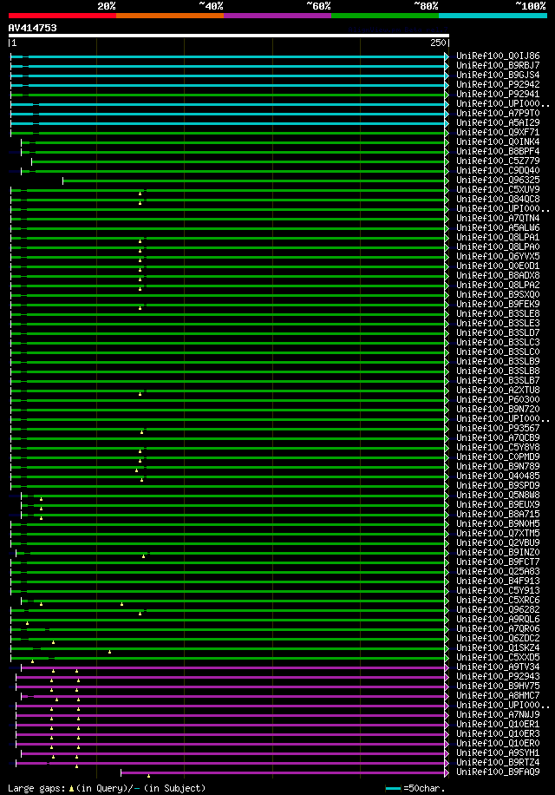Click the purple ~60% identity legend segment

point(277,16)
